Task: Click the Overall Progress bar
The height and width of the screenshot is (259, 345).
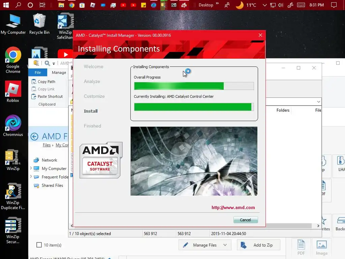Action: click(194, 86)
